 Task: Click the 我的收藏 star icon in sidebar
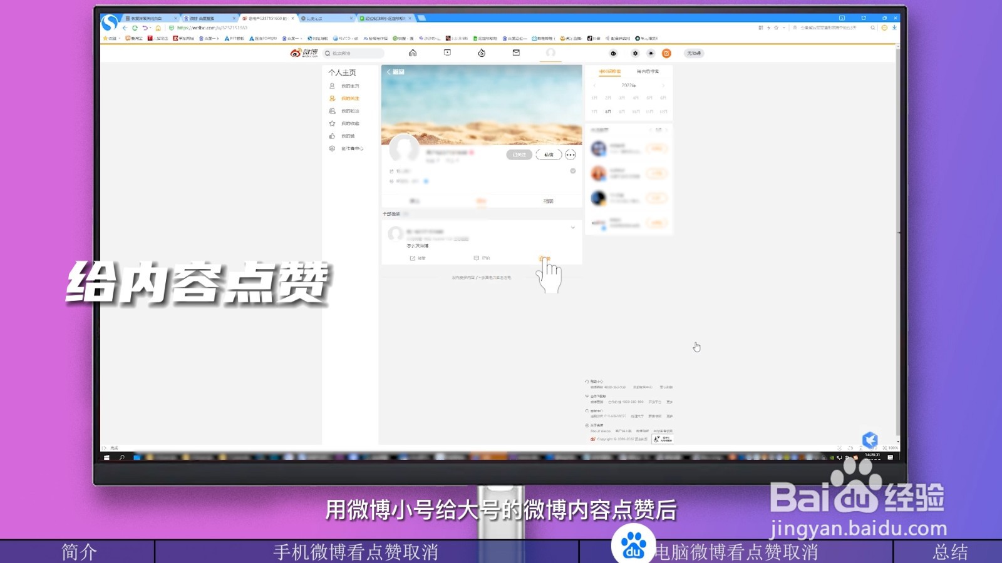[x=332, y=123]
